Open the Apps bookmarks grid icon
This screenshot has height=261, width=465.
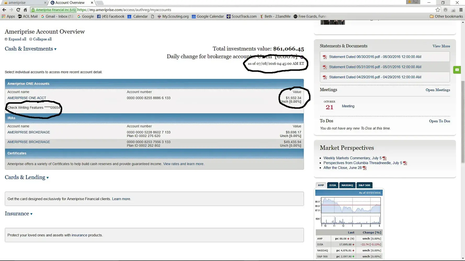coord(3,16)
